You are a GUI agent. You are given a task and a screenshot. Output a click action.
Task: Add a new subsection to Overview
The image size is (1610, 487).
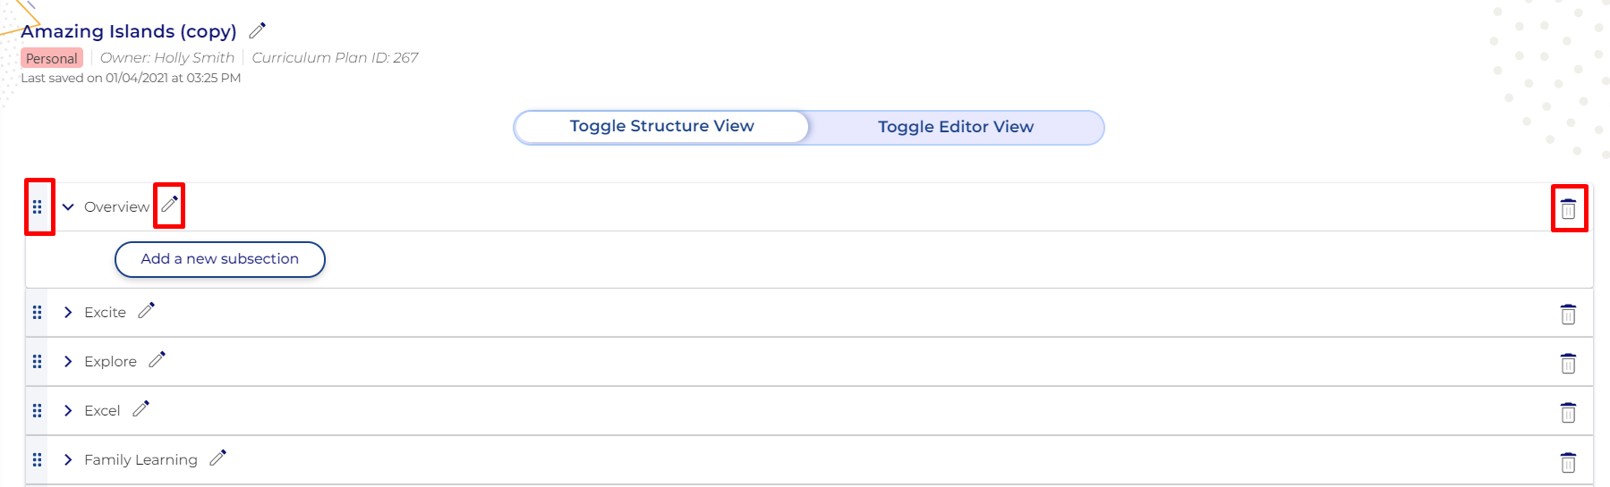[x=219, y=259]
